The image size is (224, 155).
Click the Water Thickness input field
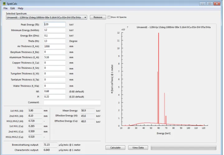point(55,86)
